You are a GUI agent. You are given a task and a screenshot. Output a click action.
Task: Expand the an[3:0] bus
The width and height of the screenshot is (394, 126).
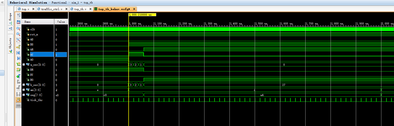click(x=24, y=90)
